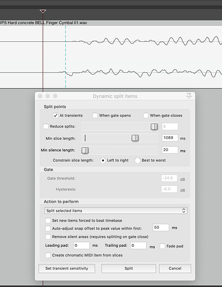Screen dimensions: 222x287
Task: Click the Split button
Action: click(128, 269)
